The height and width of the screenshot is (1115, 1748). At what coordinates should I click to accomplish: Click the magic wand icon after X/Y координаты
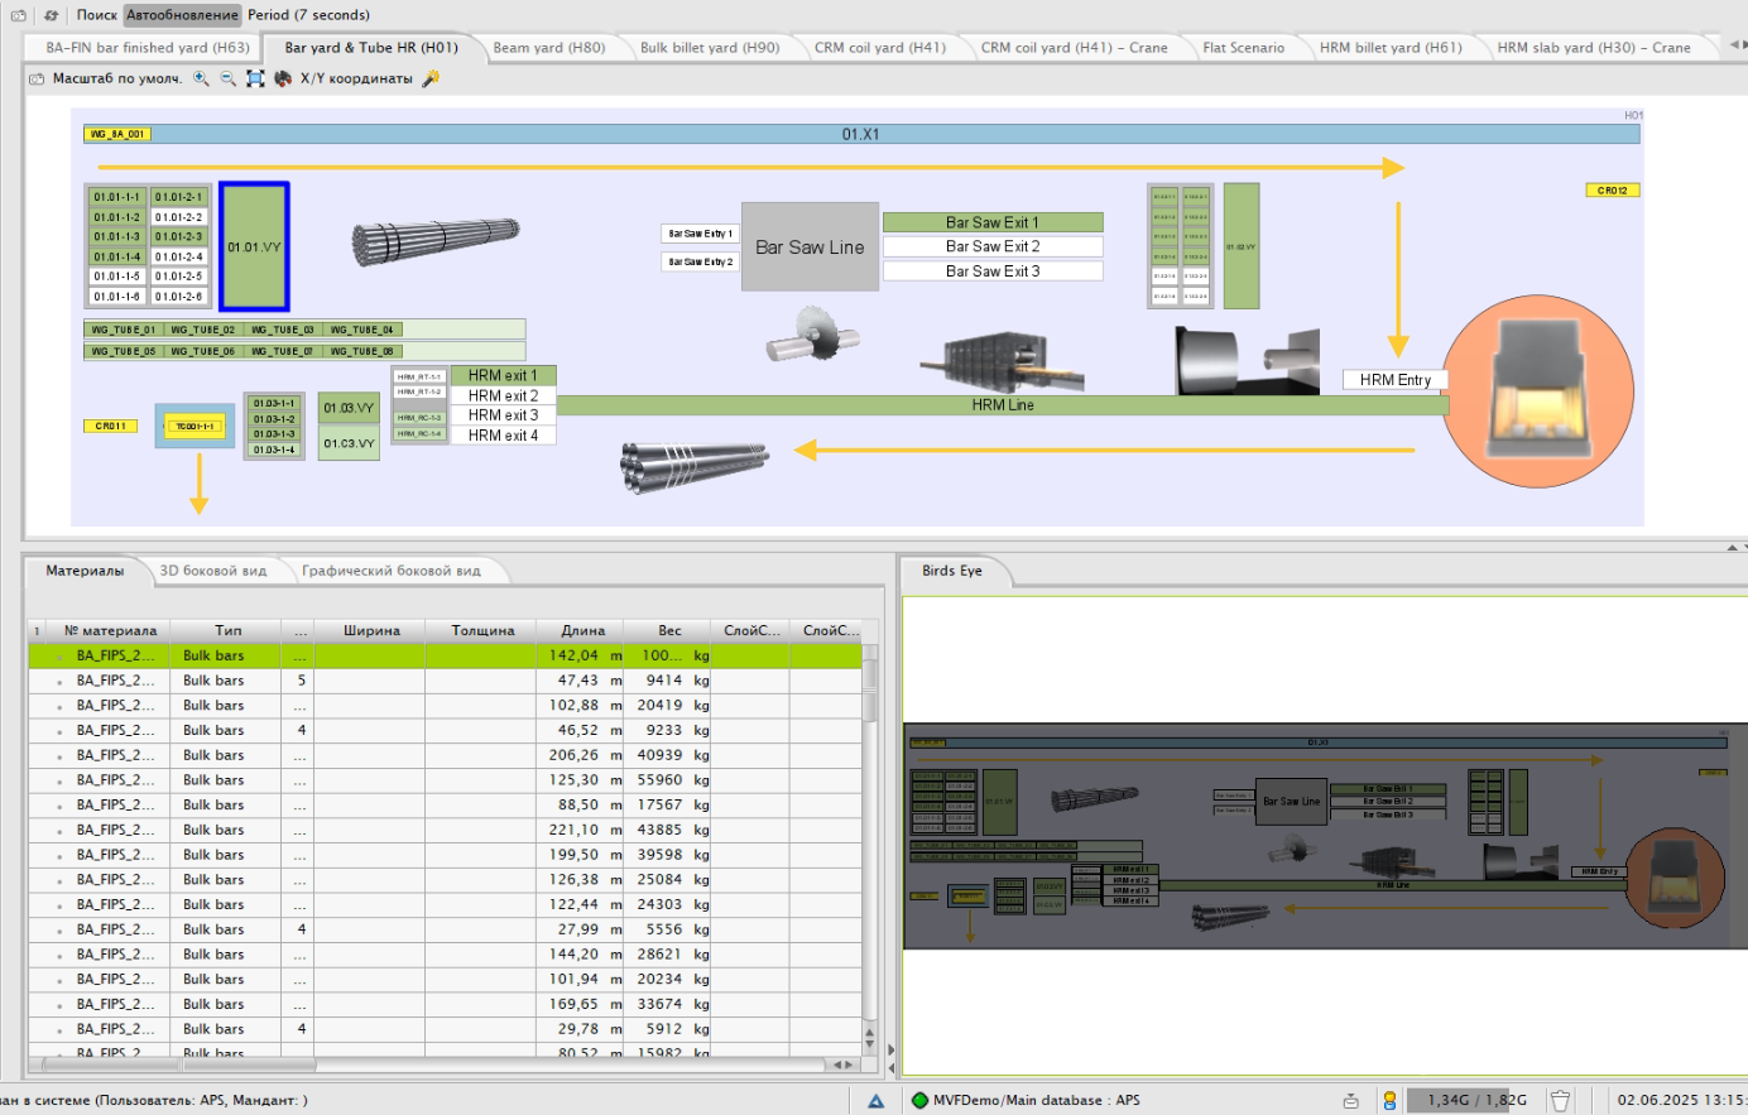(430, 77)
